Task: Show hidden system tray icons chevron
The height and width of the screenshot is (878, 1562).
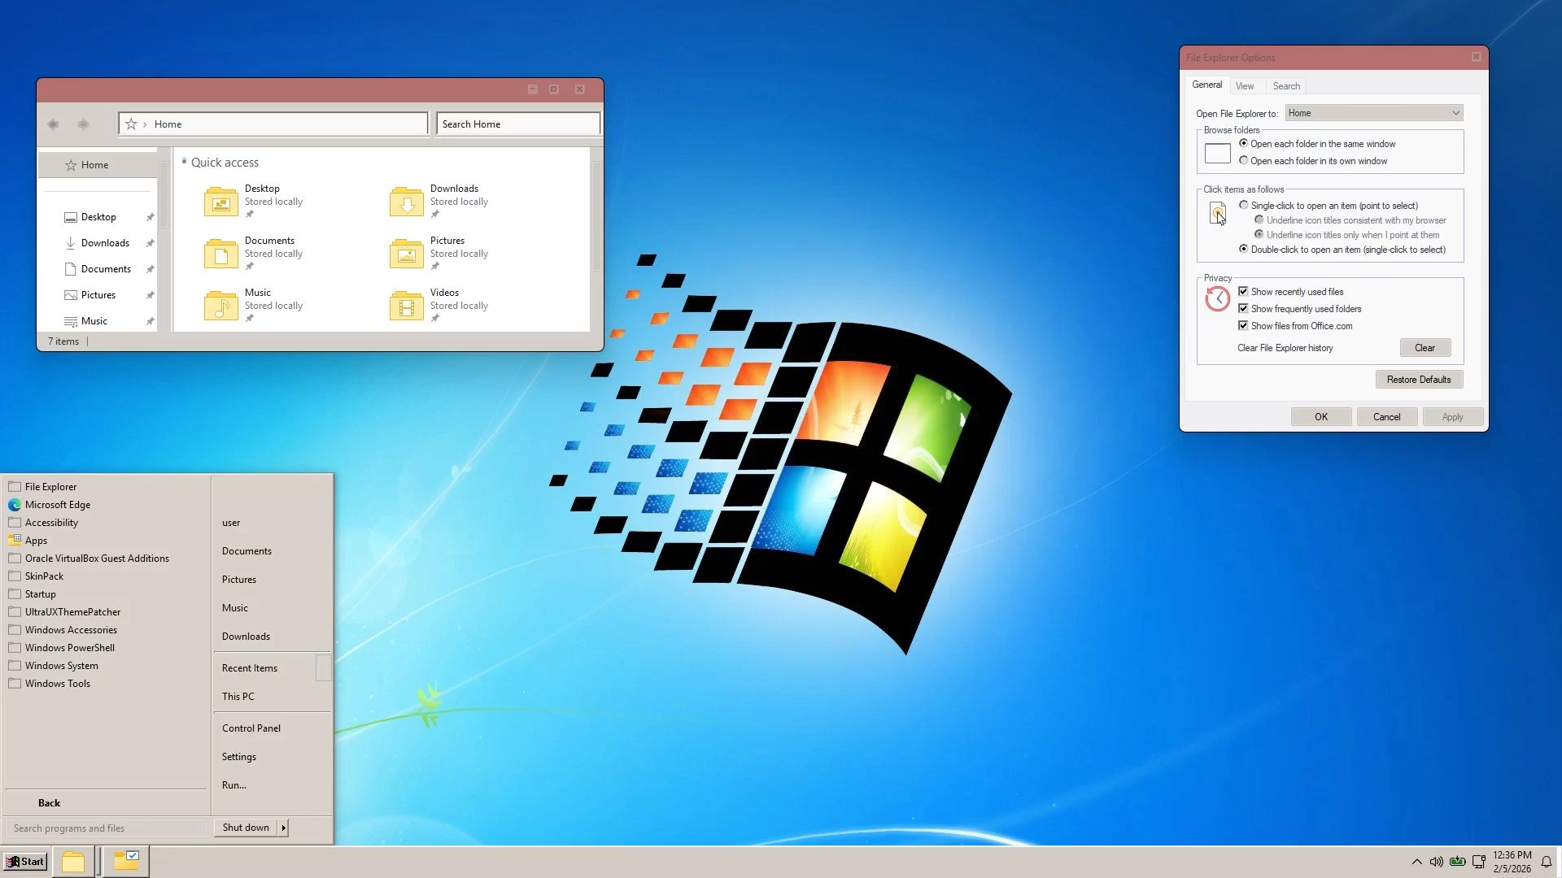Action: coord(1416,862)
